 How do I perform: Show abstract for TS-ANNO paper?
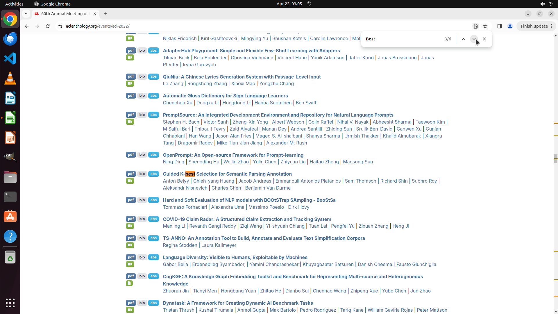tap(153, 238)
